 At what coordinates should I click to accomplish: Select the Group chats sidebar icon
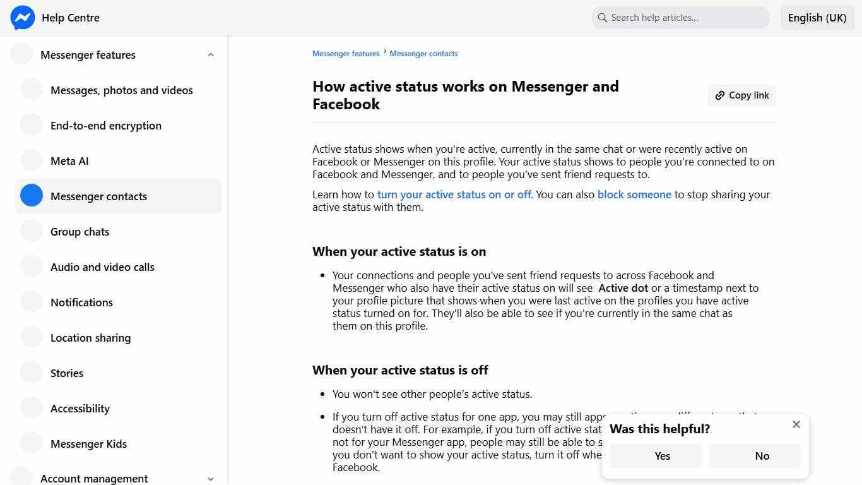tap(32, 231)
